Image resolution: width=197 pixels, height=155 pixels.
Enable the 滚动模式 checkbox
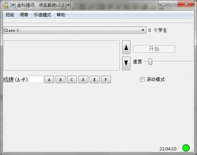coord(142,79)
